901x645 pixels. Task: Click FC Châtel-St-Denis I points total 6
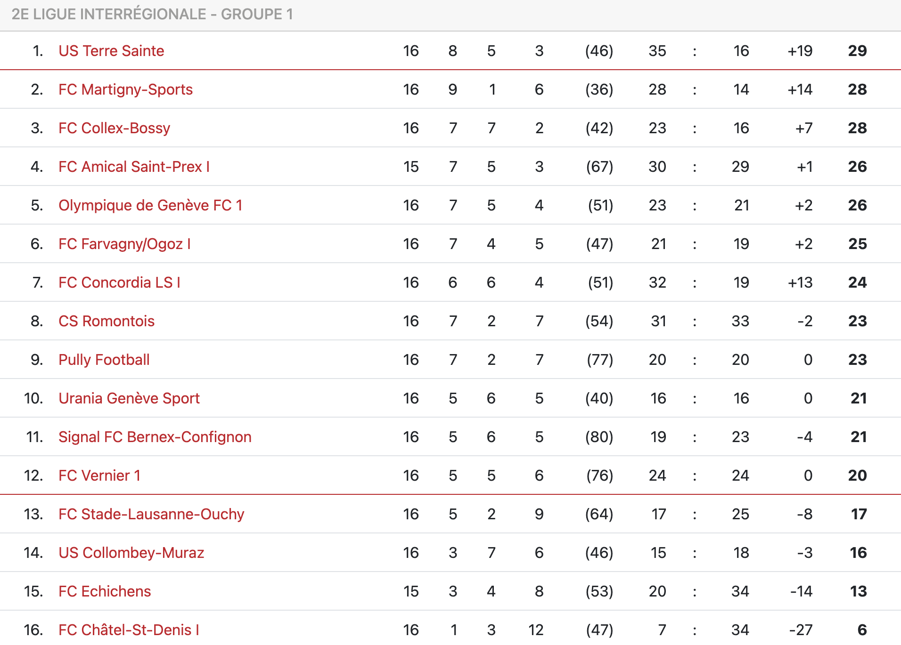coord(862,630)
